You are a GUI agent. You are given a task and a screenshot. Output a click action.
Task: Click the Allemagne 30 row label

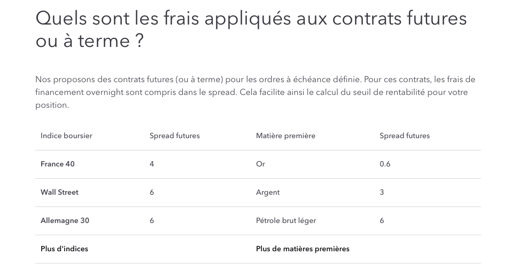point(65,221)
